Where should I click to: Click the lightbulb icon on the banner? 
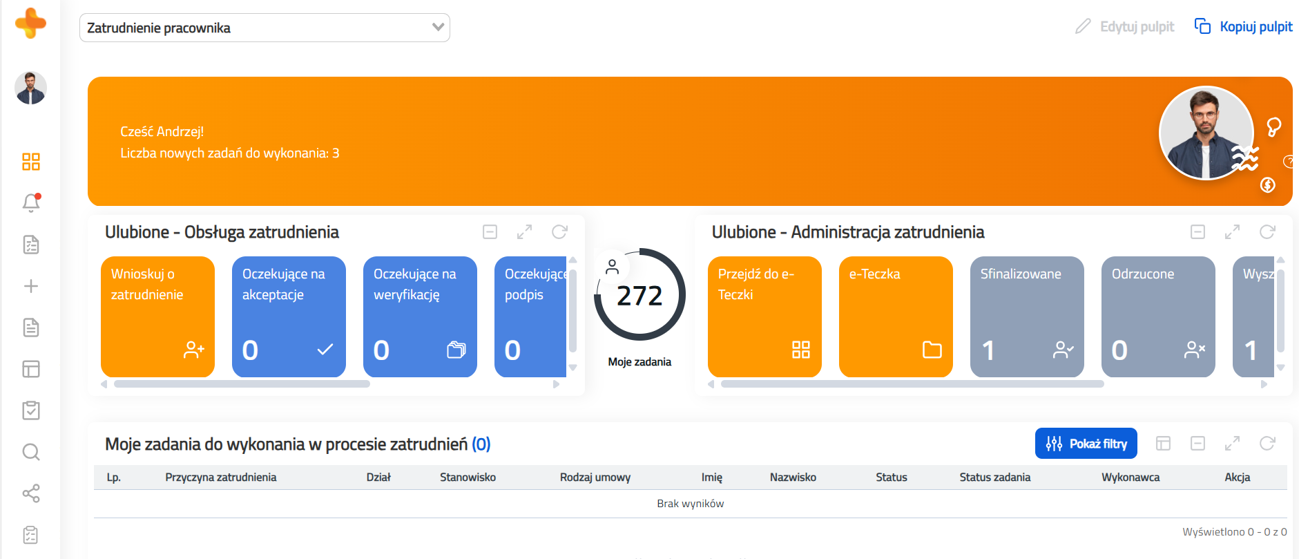pyautogui.click(x=1274, y=126)
